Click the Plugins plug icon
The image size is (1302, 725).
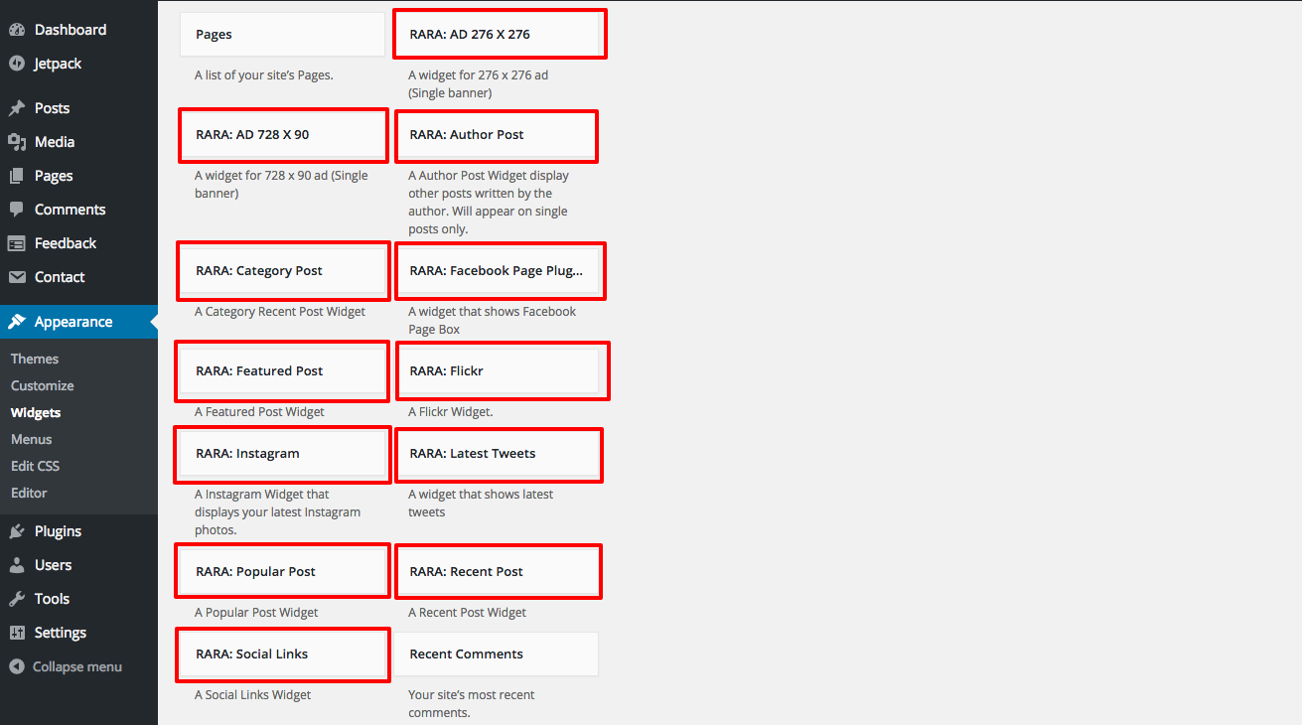(17, 531)
